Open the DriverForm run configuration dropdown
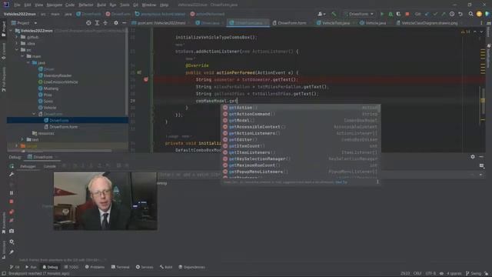 [359, 14]
